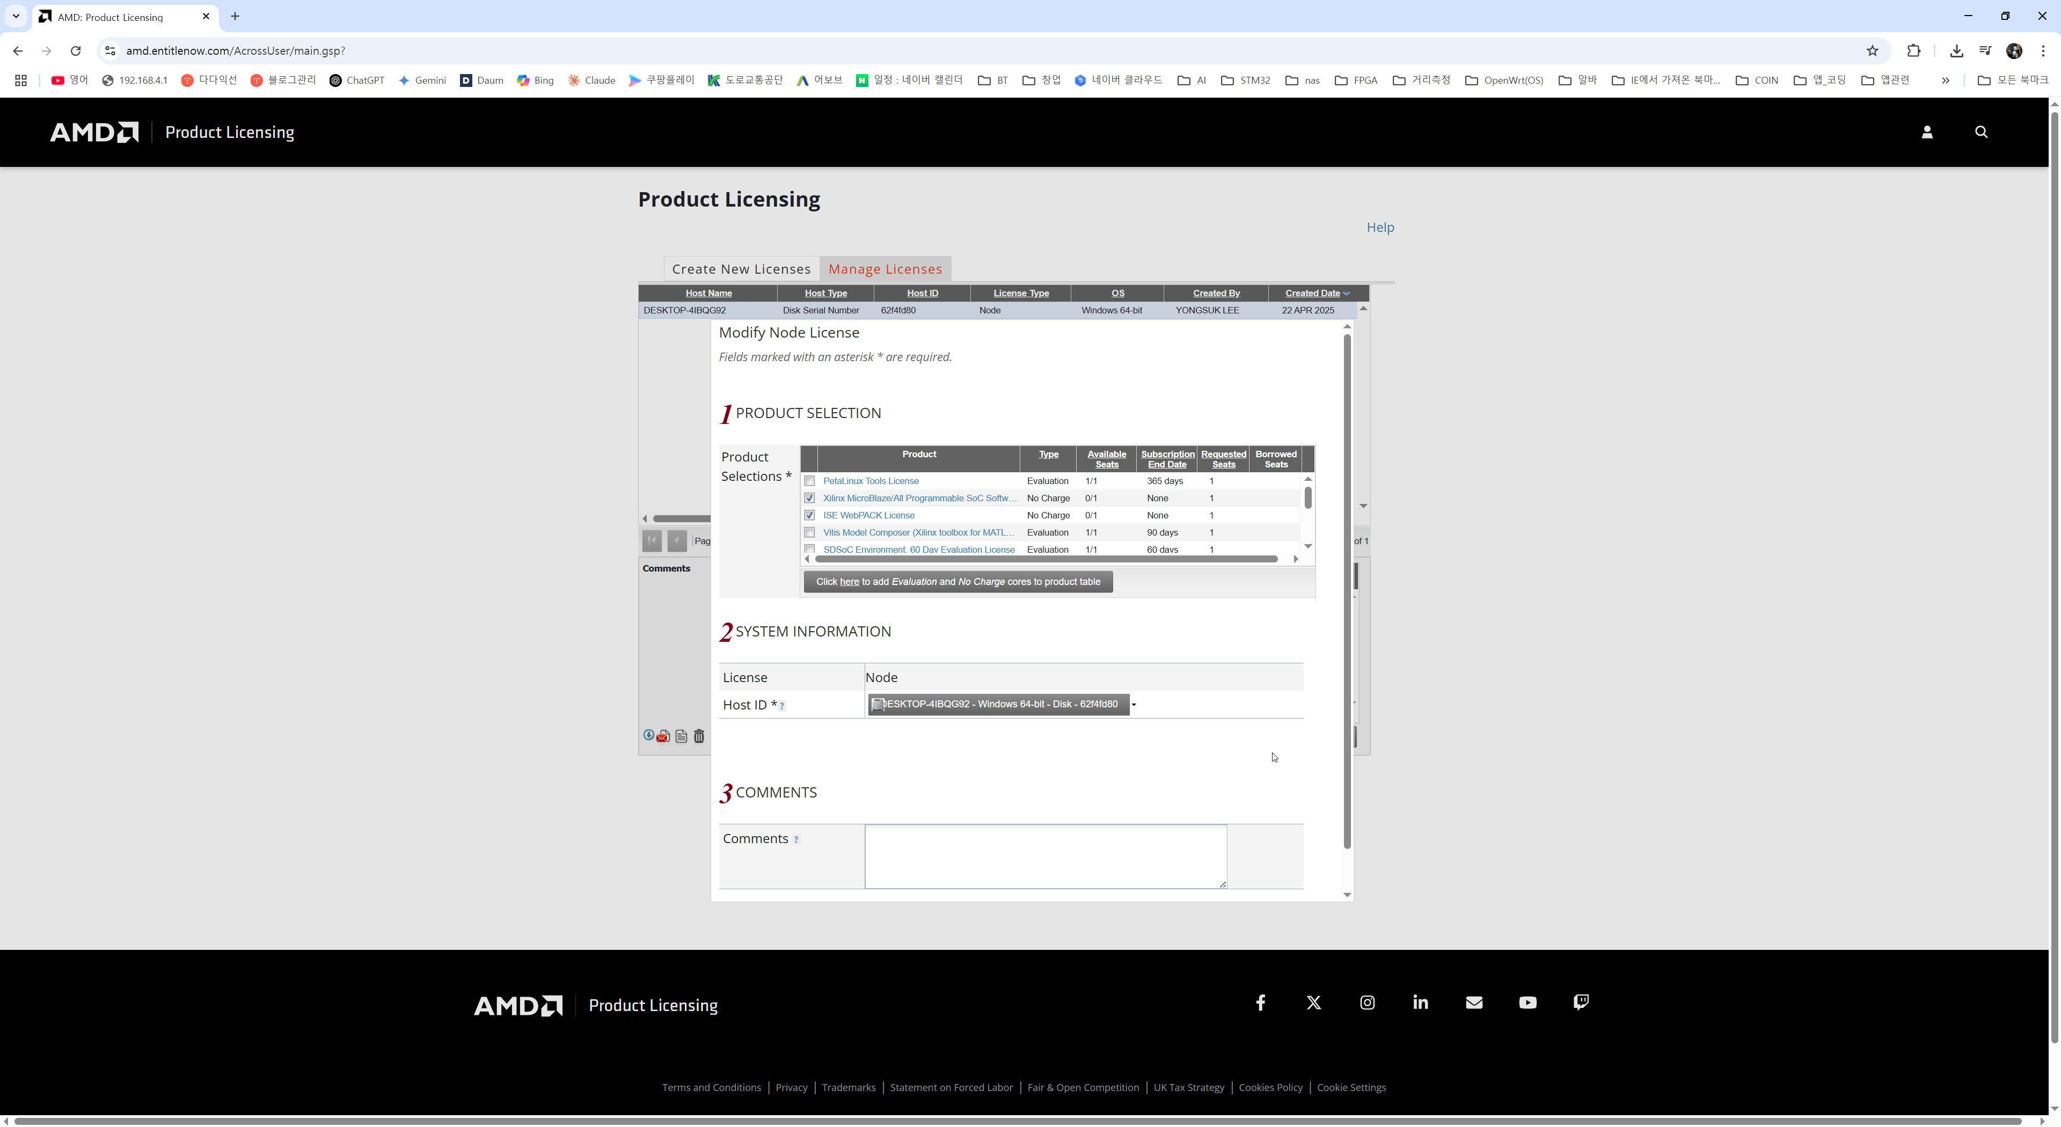Open the AMD account profile icon
2061x1127 pixels.
(x=1927, y=132)
